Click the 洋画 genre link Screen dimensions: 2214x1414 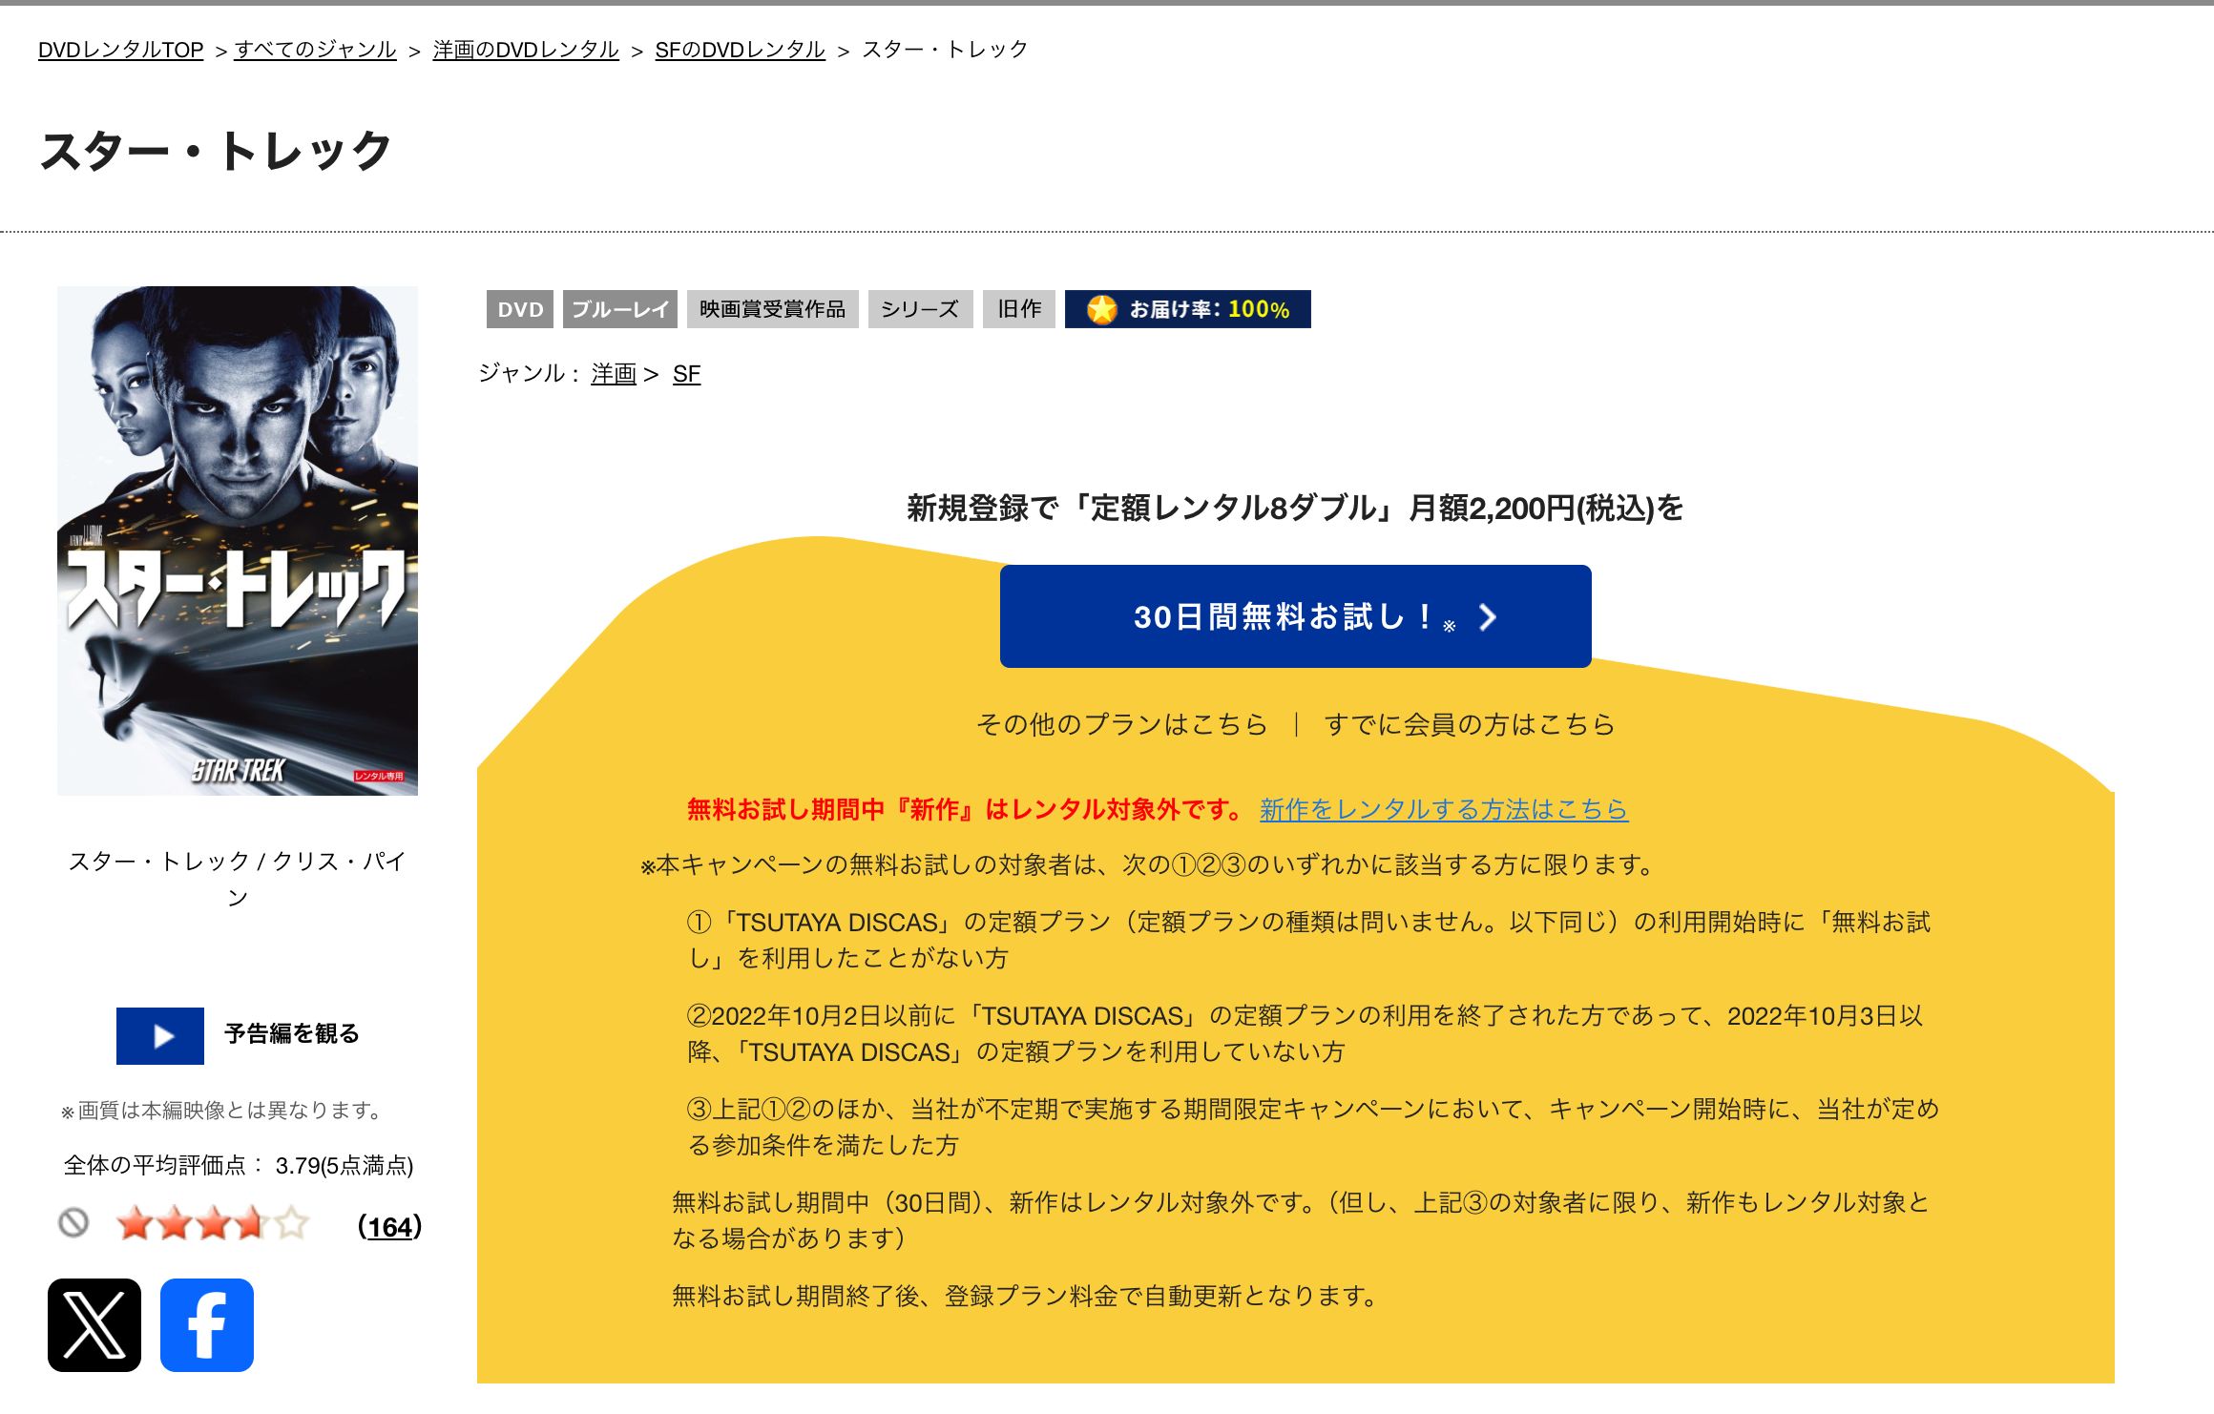click(x=614, y=373)
